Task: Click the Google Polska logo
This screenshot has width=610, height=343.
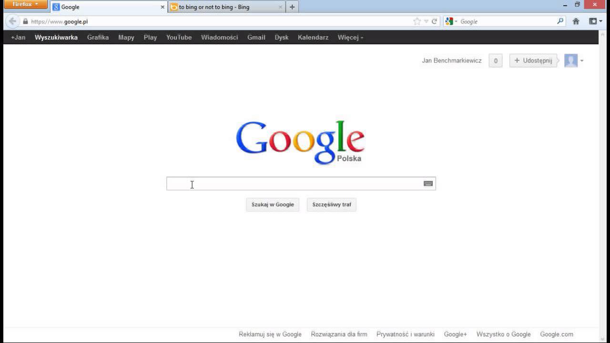Action: coord(300,142)
